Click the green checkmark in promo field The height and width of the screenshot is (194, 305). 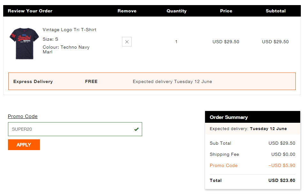[137, 129]
